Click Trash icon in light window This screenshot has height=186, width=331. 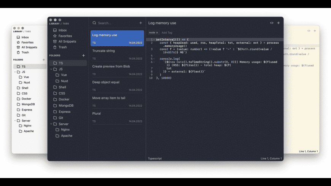(x=18, y=52)
